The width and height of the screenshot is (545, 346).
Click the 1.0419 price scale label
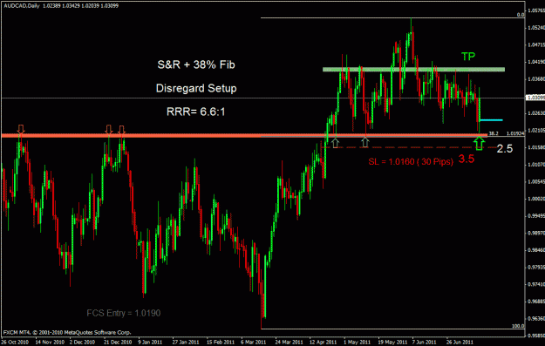coord(536,62)
